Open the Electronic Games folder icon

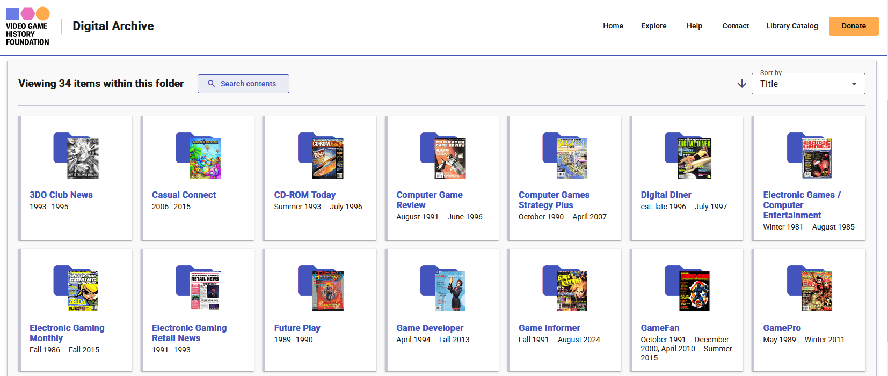point(810,156)
